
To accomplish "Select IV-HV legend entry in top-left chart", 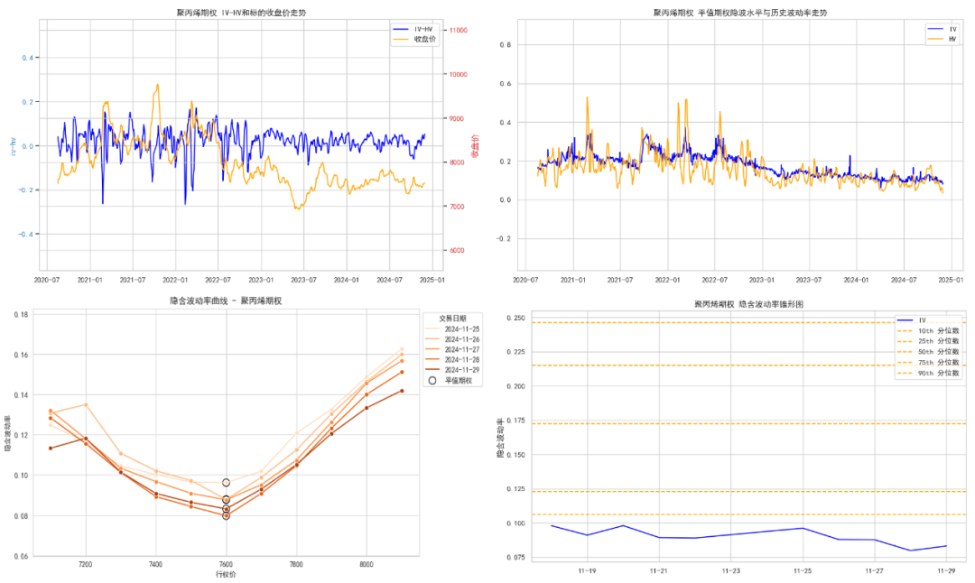I will (x=413, y=29).
